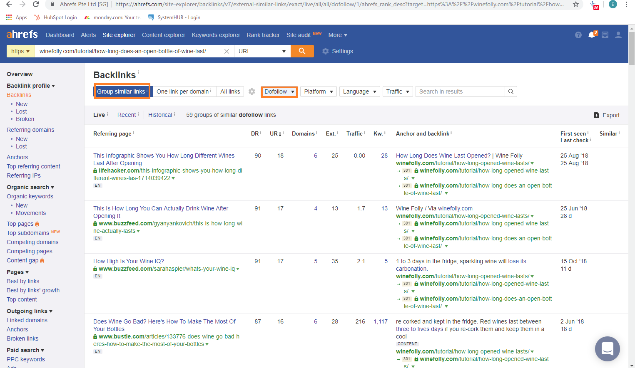Open the help question mark icon
Image resolution: width=635 pixels, height=368 pixels.
(578, 35)
